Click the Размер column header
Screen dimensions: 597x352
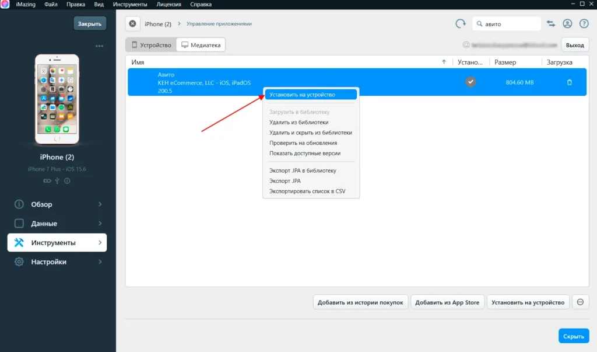(x=505, y=62)
